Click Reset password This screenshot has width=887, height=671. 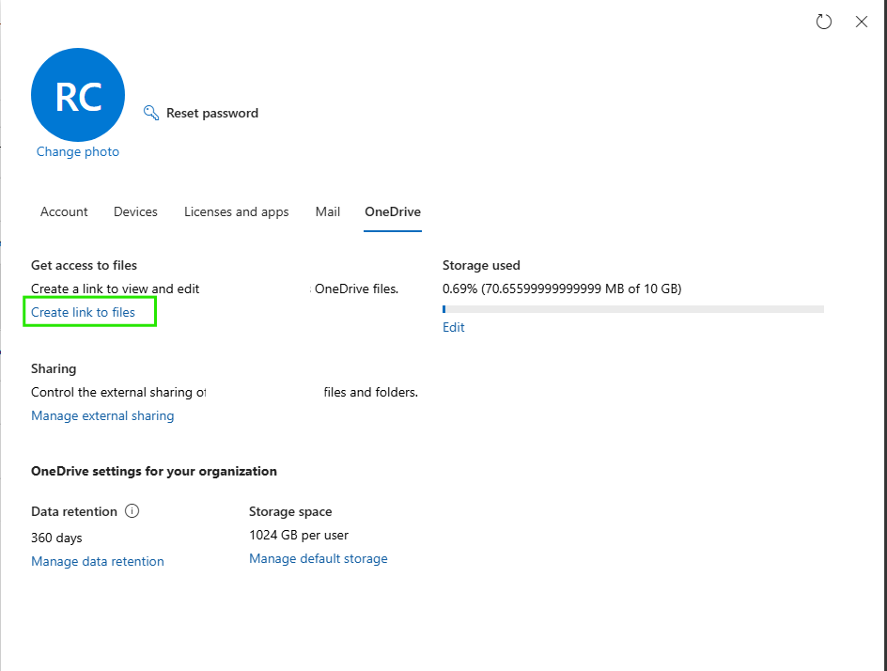coord(212,113)
